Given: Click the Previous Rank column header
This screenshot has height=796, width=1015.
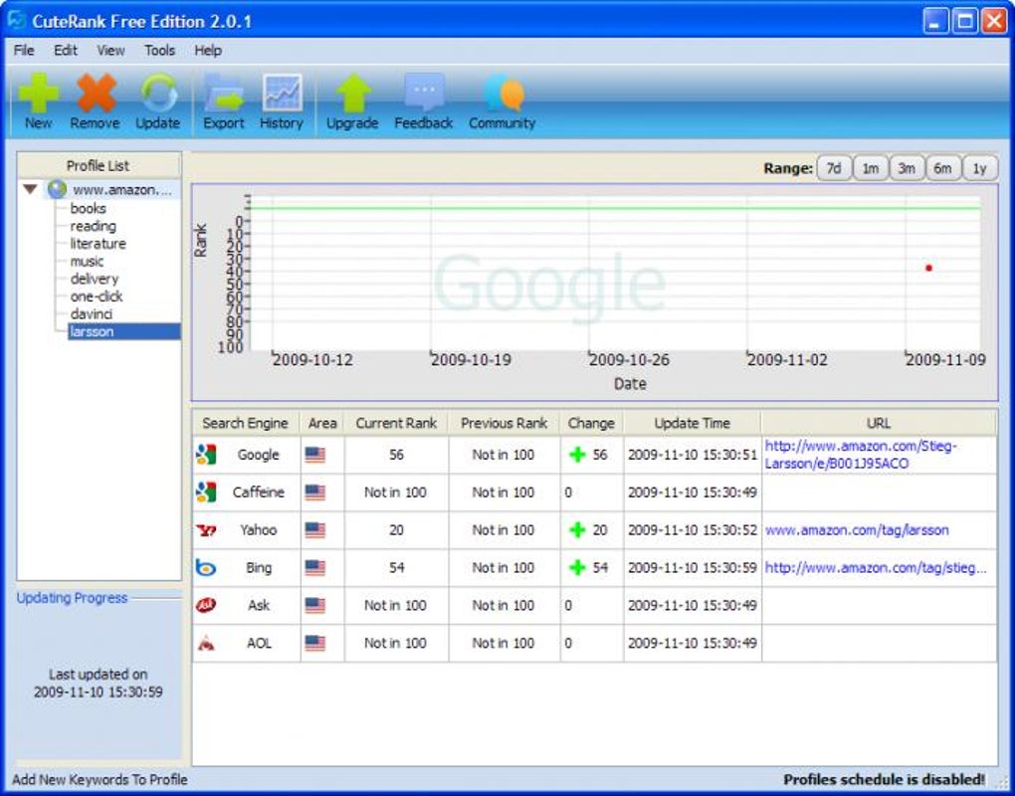Looking at the screenshot, I should pyautogui.click(x=505, y=423).
